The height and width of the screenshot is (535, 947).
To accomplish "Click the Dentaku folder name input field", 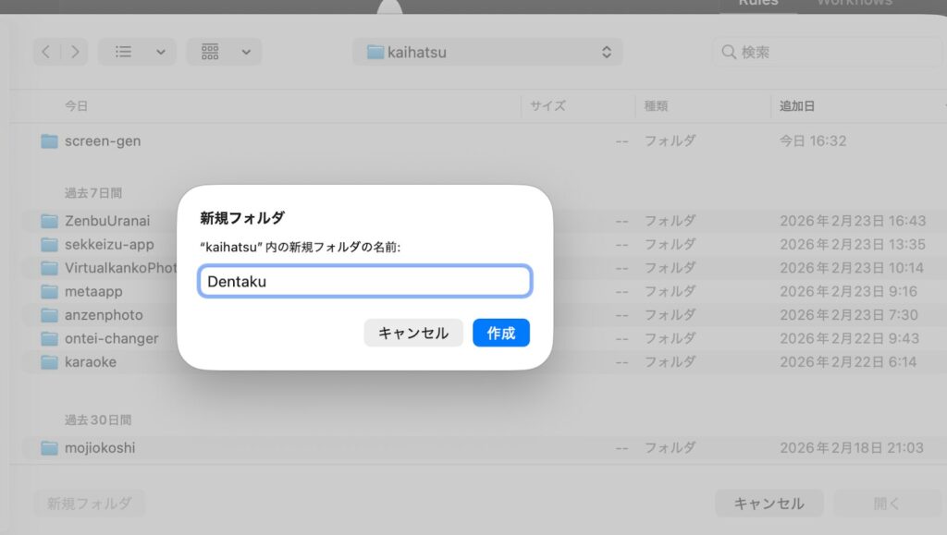I will 364,281.
